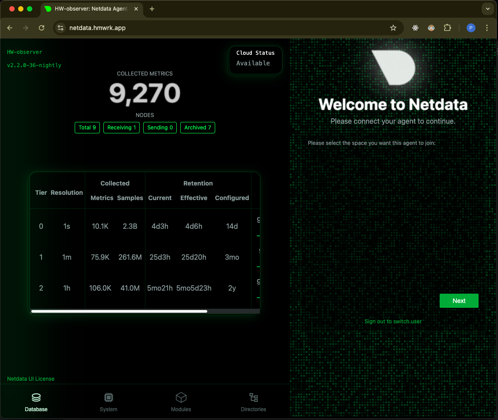The width and height of the screenshot is (498, 420).
Task: Switch to the System tab
Action: coord(109,402)
